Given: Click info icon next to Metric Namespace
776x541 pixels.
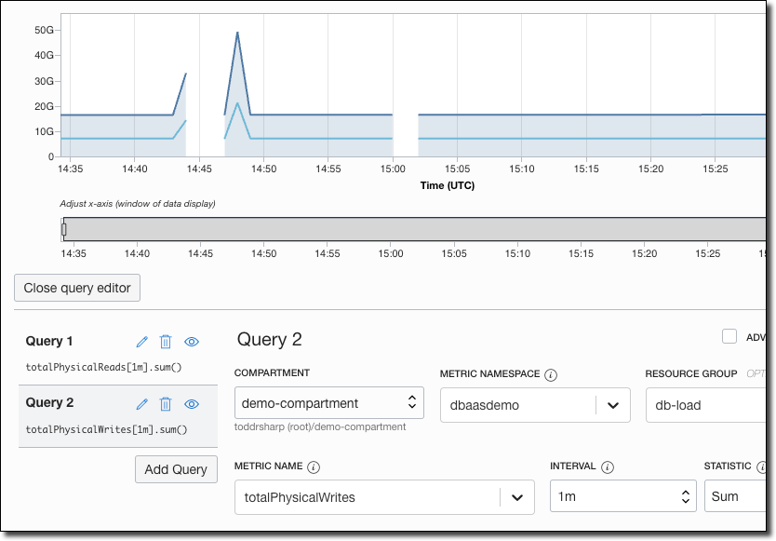Looking at the screenshot, I should 551,375.
